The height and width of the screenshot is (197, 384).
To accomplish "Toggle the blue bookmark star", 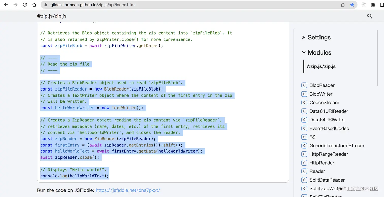I will point(352,5).
